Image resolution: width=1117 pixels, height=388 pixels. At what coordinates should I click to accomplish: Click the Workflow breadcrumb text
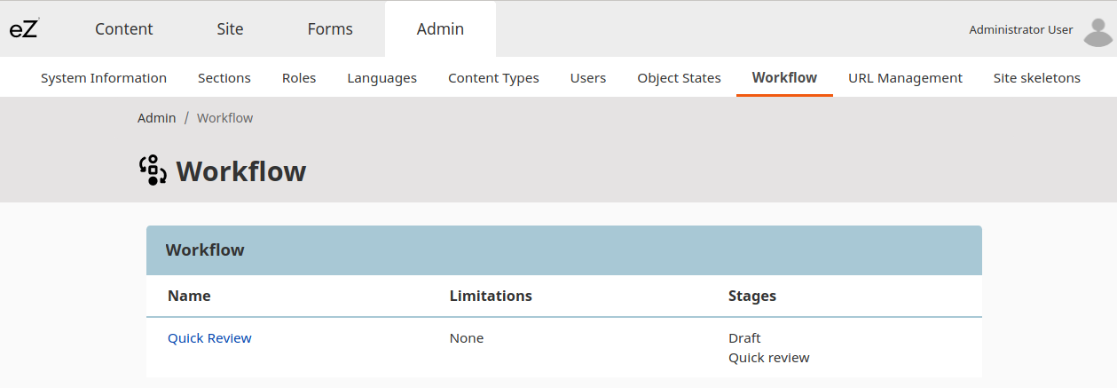coord(224,118)
